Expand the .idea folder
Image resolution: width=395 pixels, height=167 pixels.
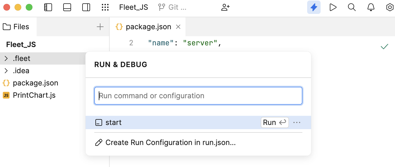[x=6, y=70]
